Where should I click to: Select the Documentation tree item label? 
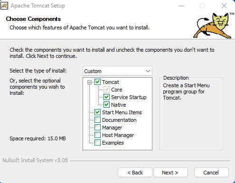click(x=119, y=120)
